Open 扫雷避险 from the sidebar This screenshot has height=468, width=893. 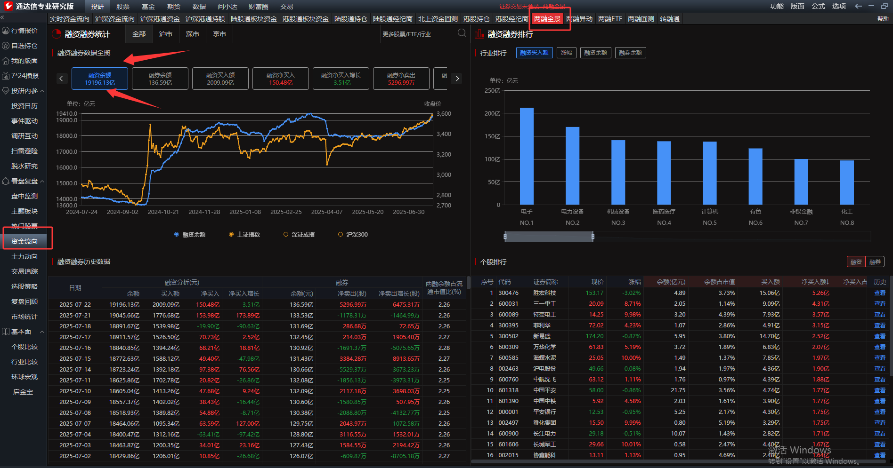pyautogui.click(x=24, y=151)
